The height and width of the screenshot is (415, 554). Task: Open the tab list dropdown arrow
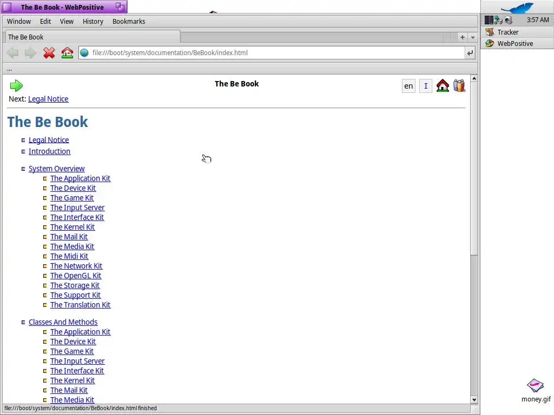click(x=473, y=37)
